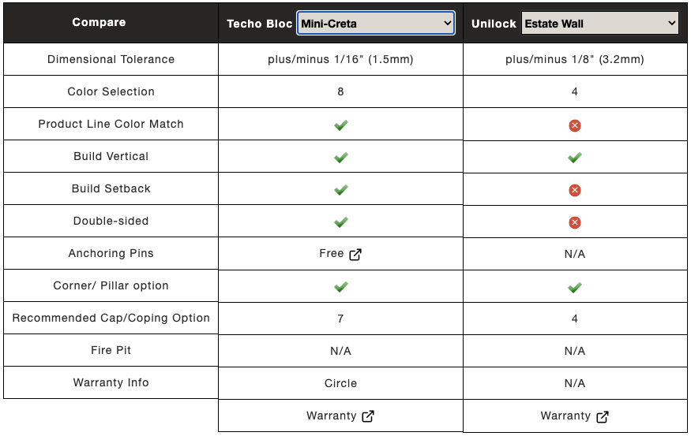Click Unilock Build Vertical green checkmark
Image resolution: width=691 pixels, height=436 pixels.
575,157
